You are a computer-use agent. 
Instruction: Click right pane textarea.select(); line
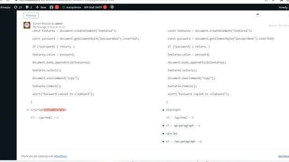182,70
